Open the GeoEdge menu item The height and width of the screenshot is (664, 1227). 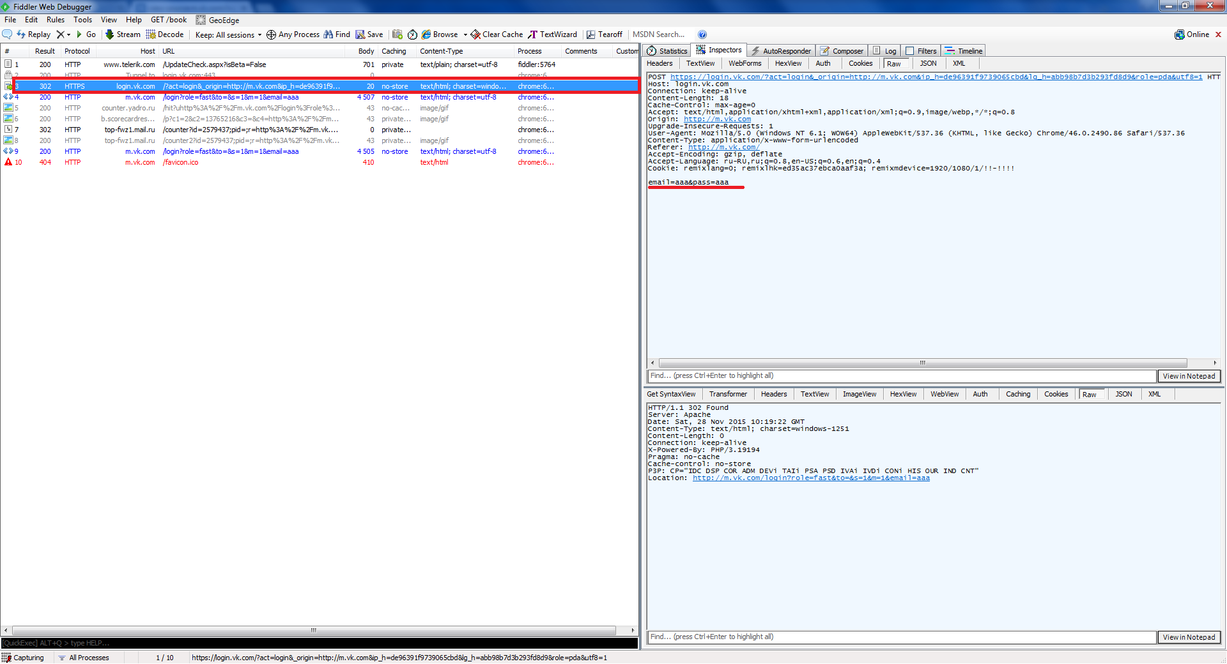(217, 20)
